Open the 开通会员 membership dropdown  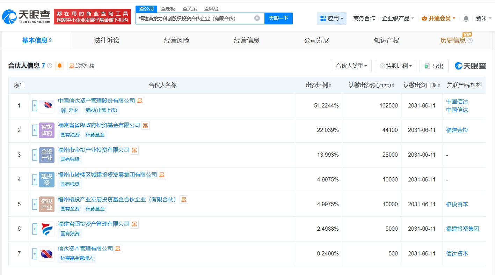438,18
